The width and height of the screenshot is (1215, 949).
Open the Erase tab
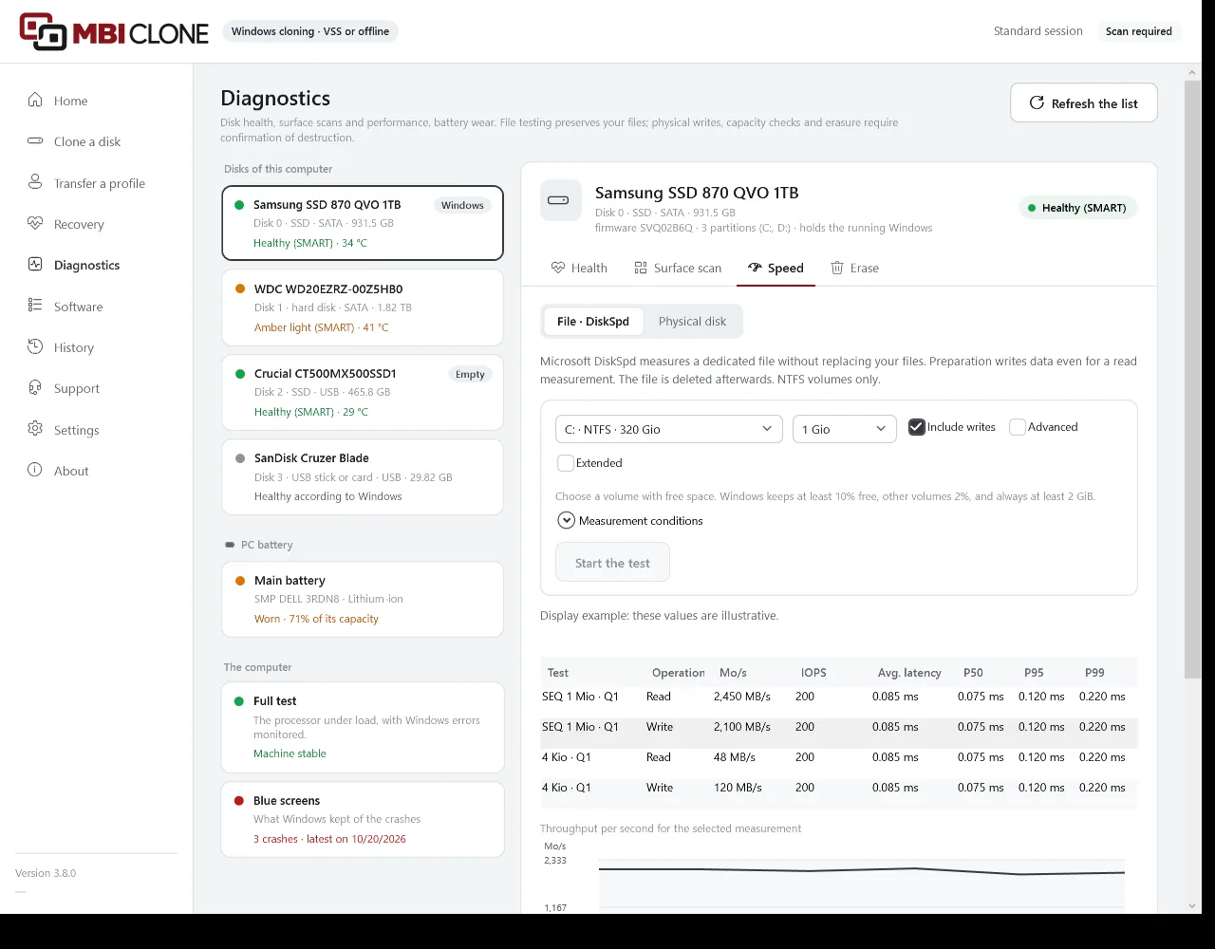click(x=854, y=268)
